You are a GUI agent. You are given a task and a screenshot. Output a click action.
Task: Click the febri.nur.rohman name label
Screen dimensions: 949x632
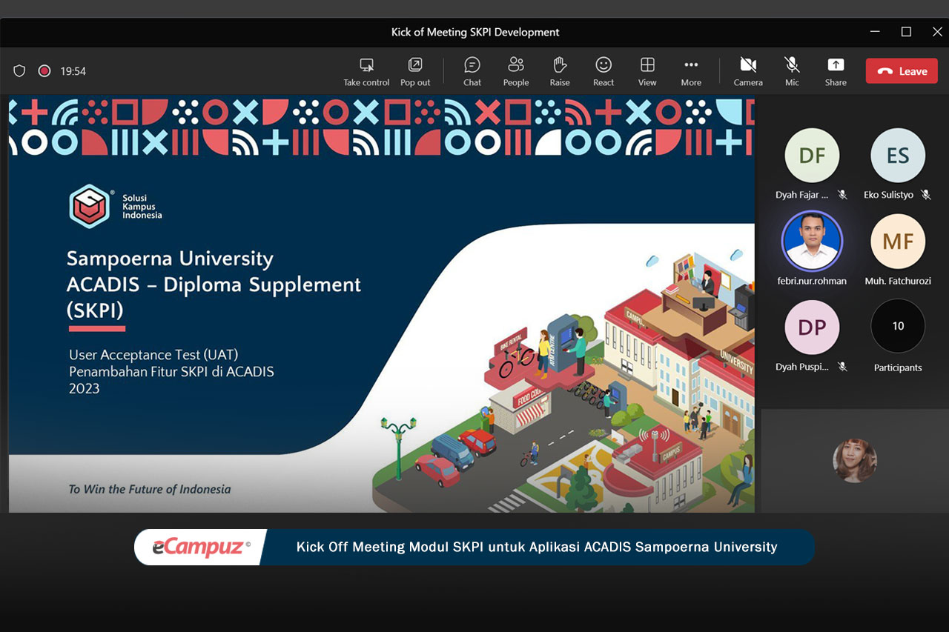812,281
